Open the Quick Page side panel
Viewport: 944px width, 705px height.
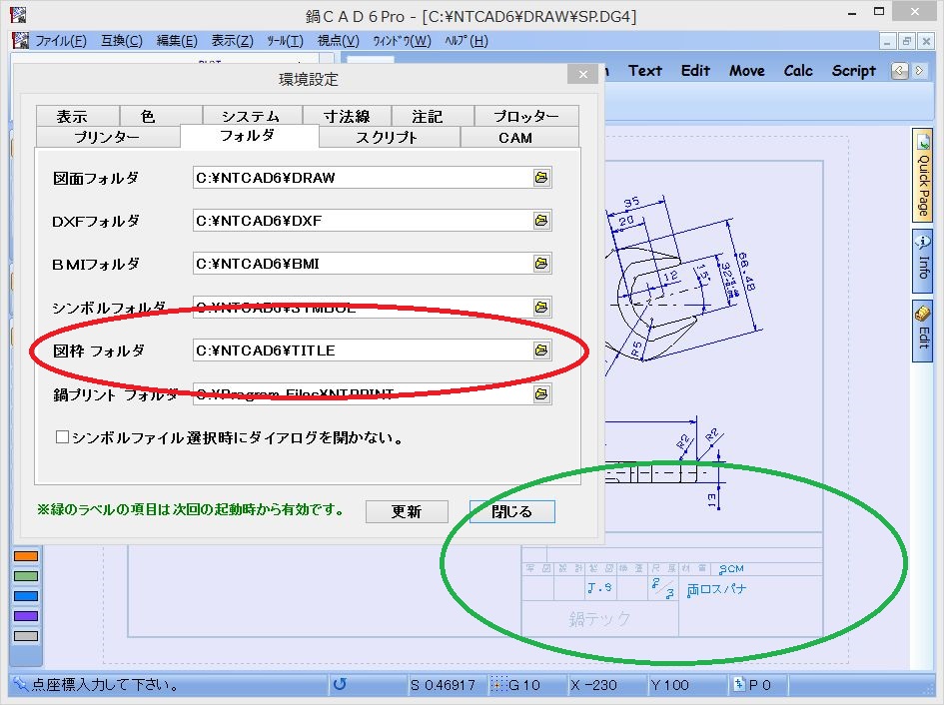922,175
